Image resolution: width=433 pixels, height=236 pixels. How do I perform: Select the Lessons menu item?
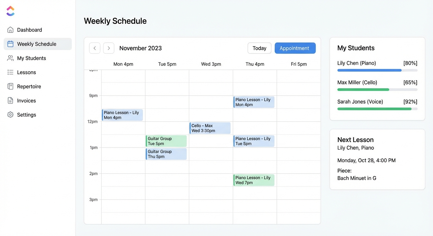coord(26,72)
